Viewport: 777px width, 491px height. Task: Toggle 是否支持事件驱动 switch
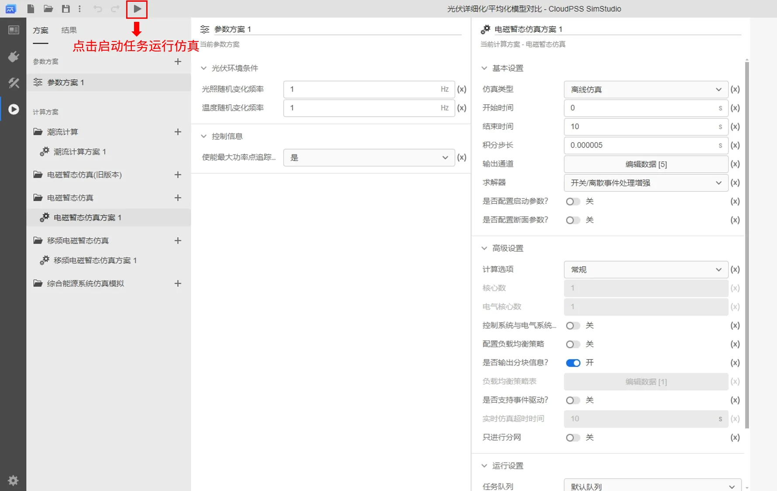click(x=573, y=400)
